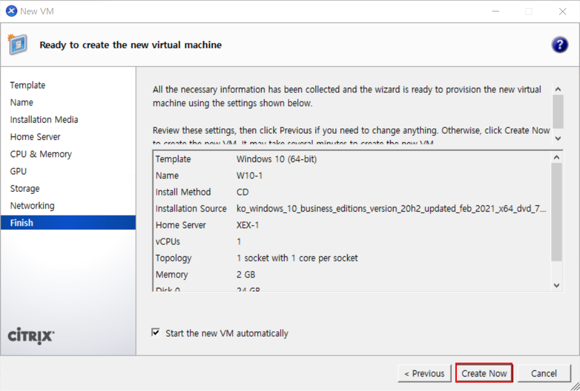Uncheck Start the new VM automatically
Screen dimensions: 580x391
click(156, 332)
